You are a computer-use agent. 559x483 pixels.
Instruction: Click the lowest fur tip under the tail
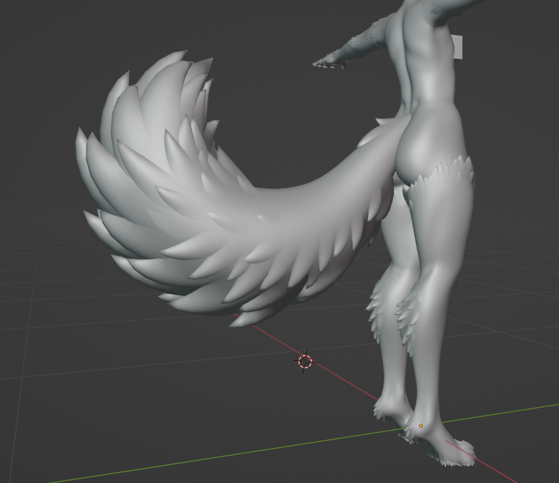239,321
